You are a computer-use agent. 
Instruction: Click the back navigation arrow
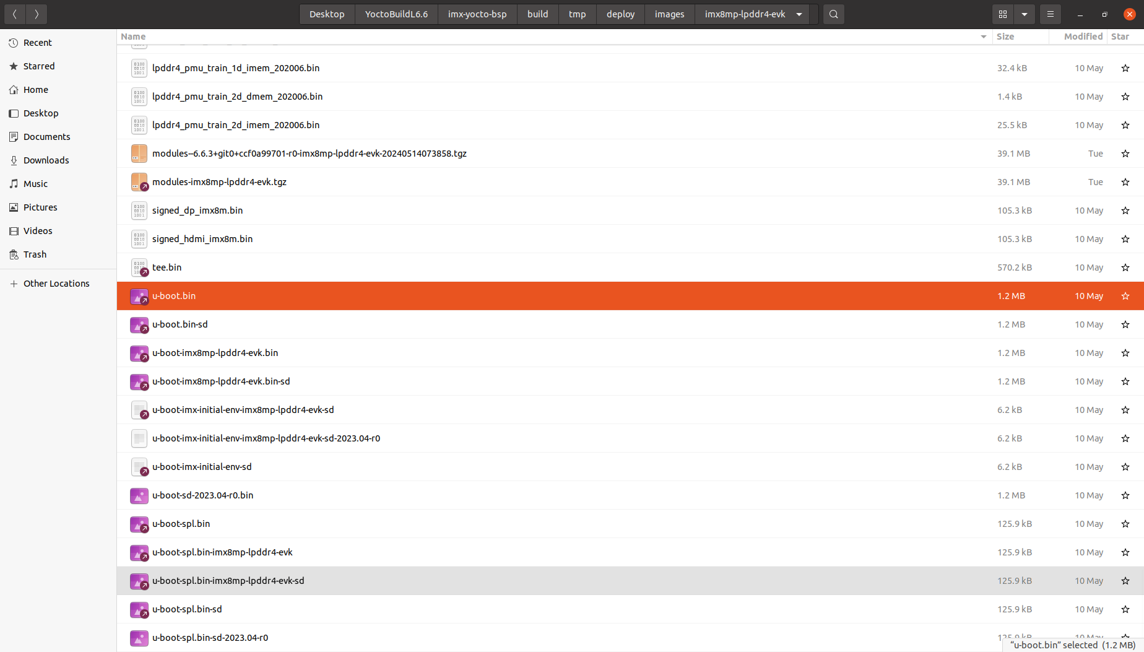pos(14,14)
